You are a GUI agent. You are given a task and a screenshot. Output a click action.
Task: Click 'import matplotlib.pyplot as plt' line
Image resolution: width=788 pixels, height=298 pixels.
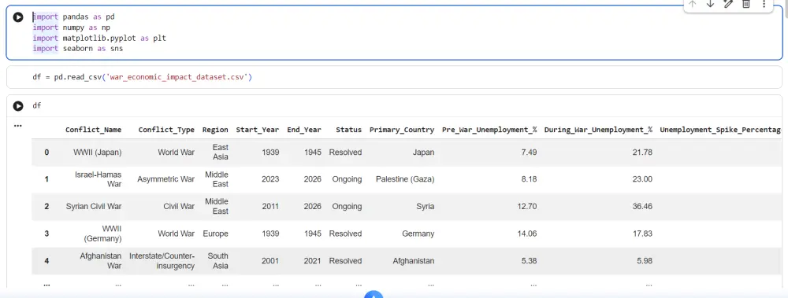point(99,38)
